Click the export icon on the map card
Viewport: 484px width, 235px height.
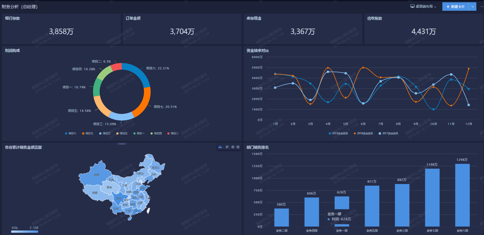[x=220, y=147]
